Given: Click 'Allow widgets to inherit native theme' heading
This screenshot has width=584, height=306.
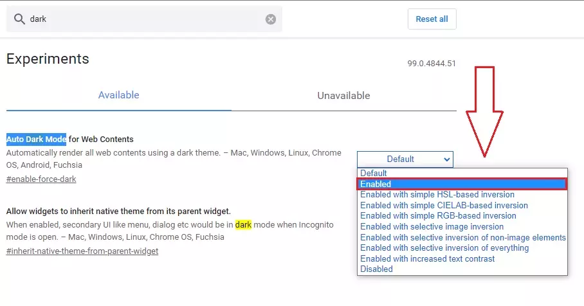Looking at the screenshot, I should click(118, 212).
